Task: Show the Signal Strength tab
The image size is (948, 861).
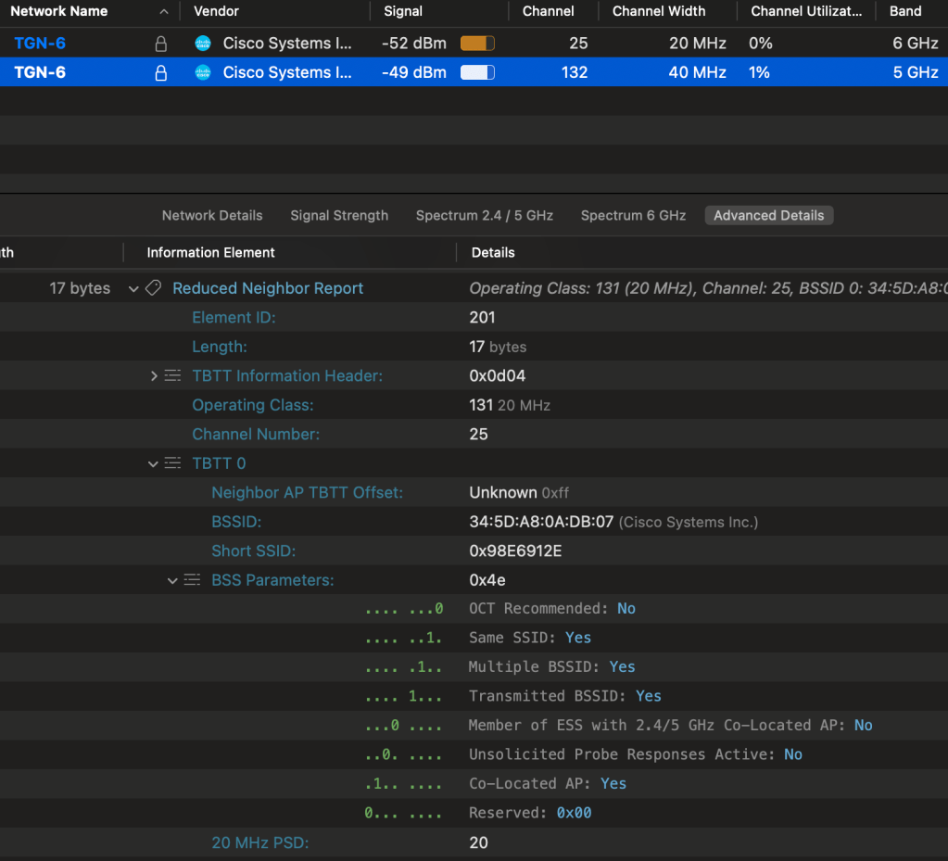Action: pos(339,215)
